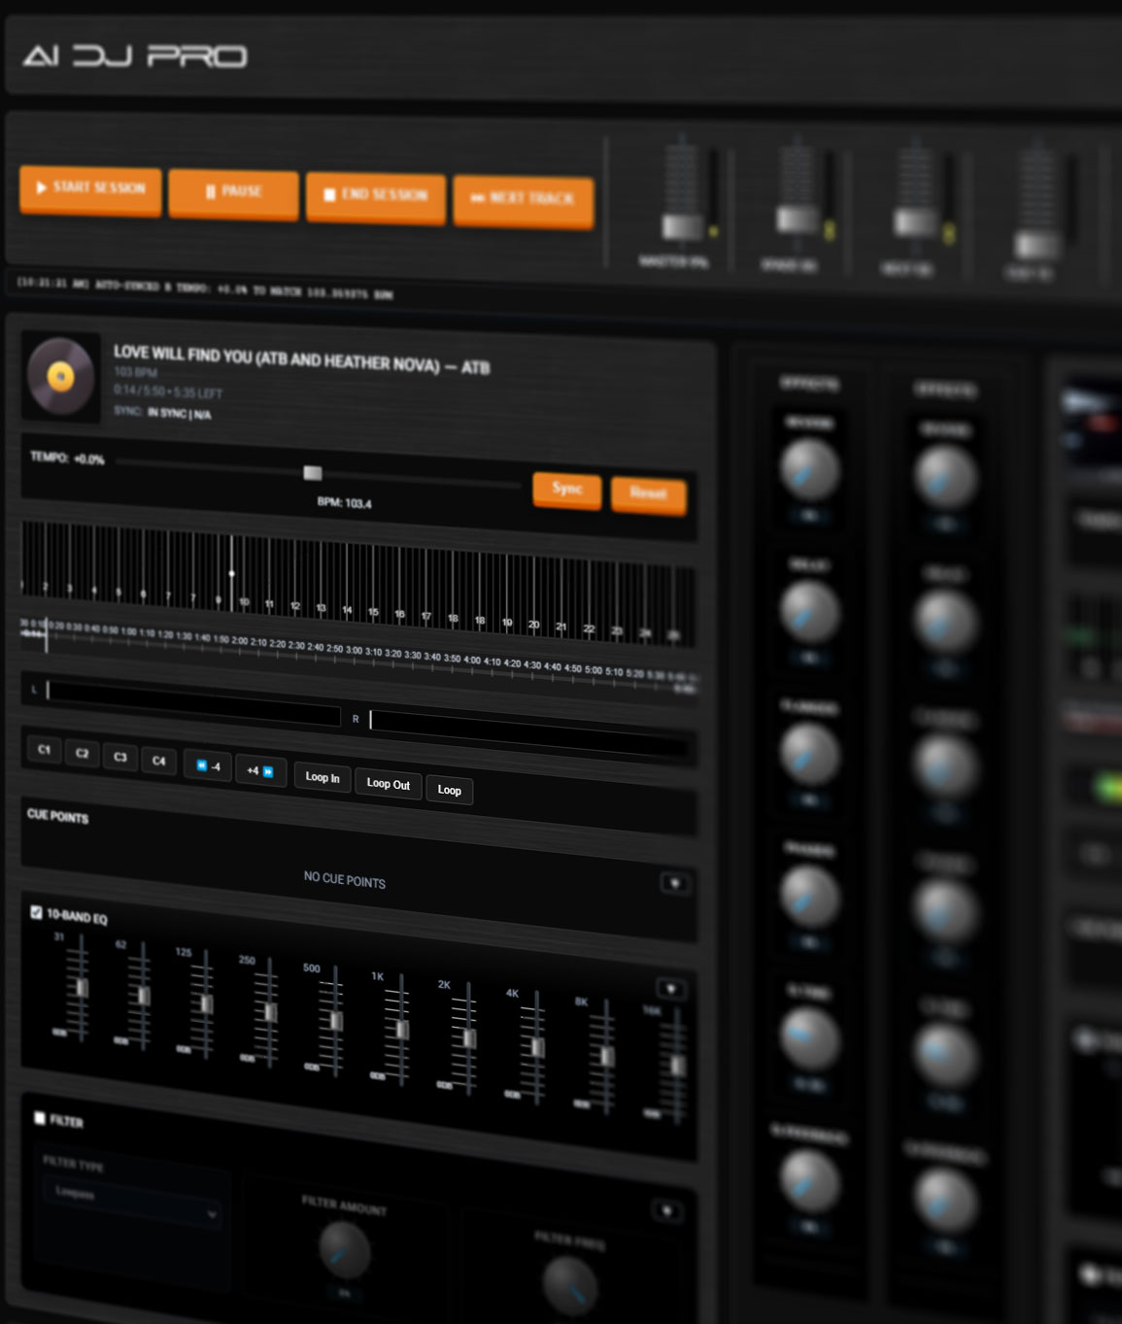The height and width of the screenshot is (1324, 1122).
Task: Click the Loop In button
Action: pyautogui.click(x=323, y=777)
